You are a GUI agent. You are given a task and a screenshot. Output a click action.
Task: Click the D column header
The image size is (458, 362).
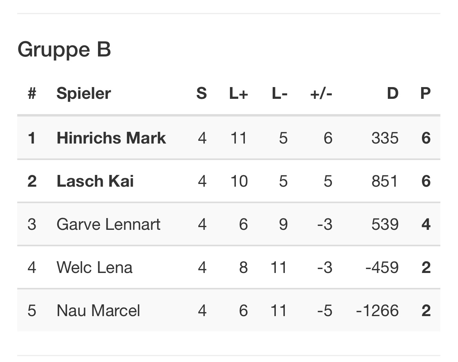click(x=392, y=94)
